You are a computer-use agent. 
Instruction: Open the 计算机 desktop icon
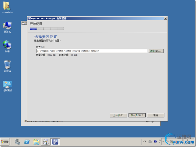(7, 27)
